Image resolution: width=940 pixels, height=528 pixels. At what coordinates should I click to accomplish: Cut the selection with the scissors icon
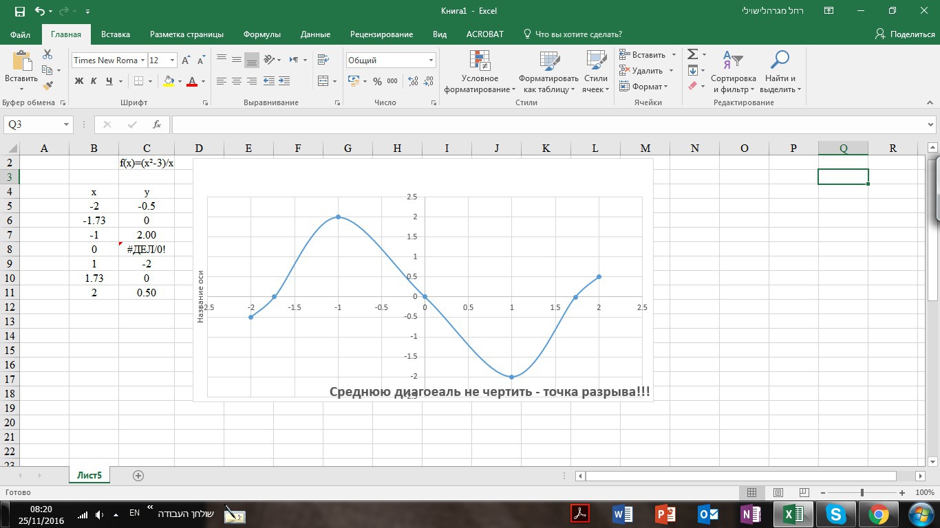47,54
